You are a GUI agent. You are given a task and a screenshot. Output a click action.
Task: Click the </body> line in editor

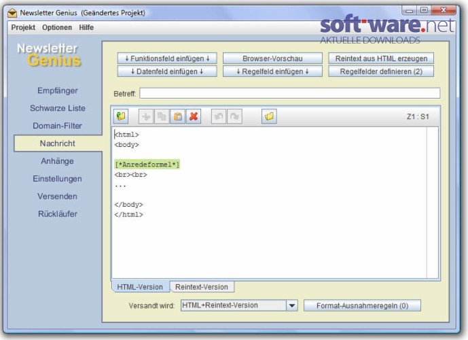(128, 205)
